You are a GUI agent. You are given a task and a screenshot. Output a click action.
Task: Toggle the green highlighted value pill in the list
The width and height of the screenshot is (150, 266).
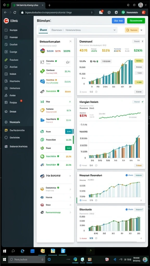click(68, 148)
